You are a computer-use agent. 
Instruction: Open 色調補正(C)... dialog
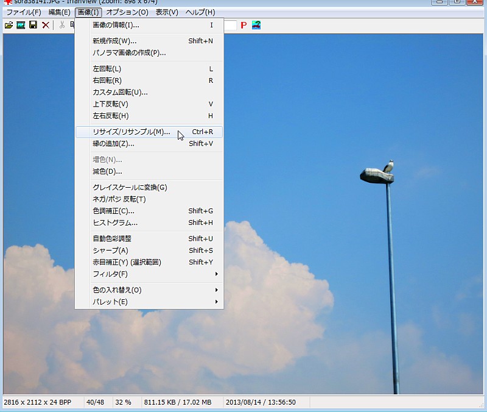click(149, 211)
